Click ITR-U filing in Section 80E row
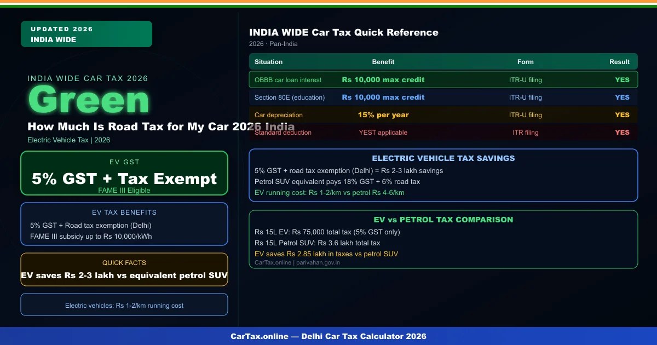Image resolution: width=657 pixels, height=345 pixels. click(526, 97)
